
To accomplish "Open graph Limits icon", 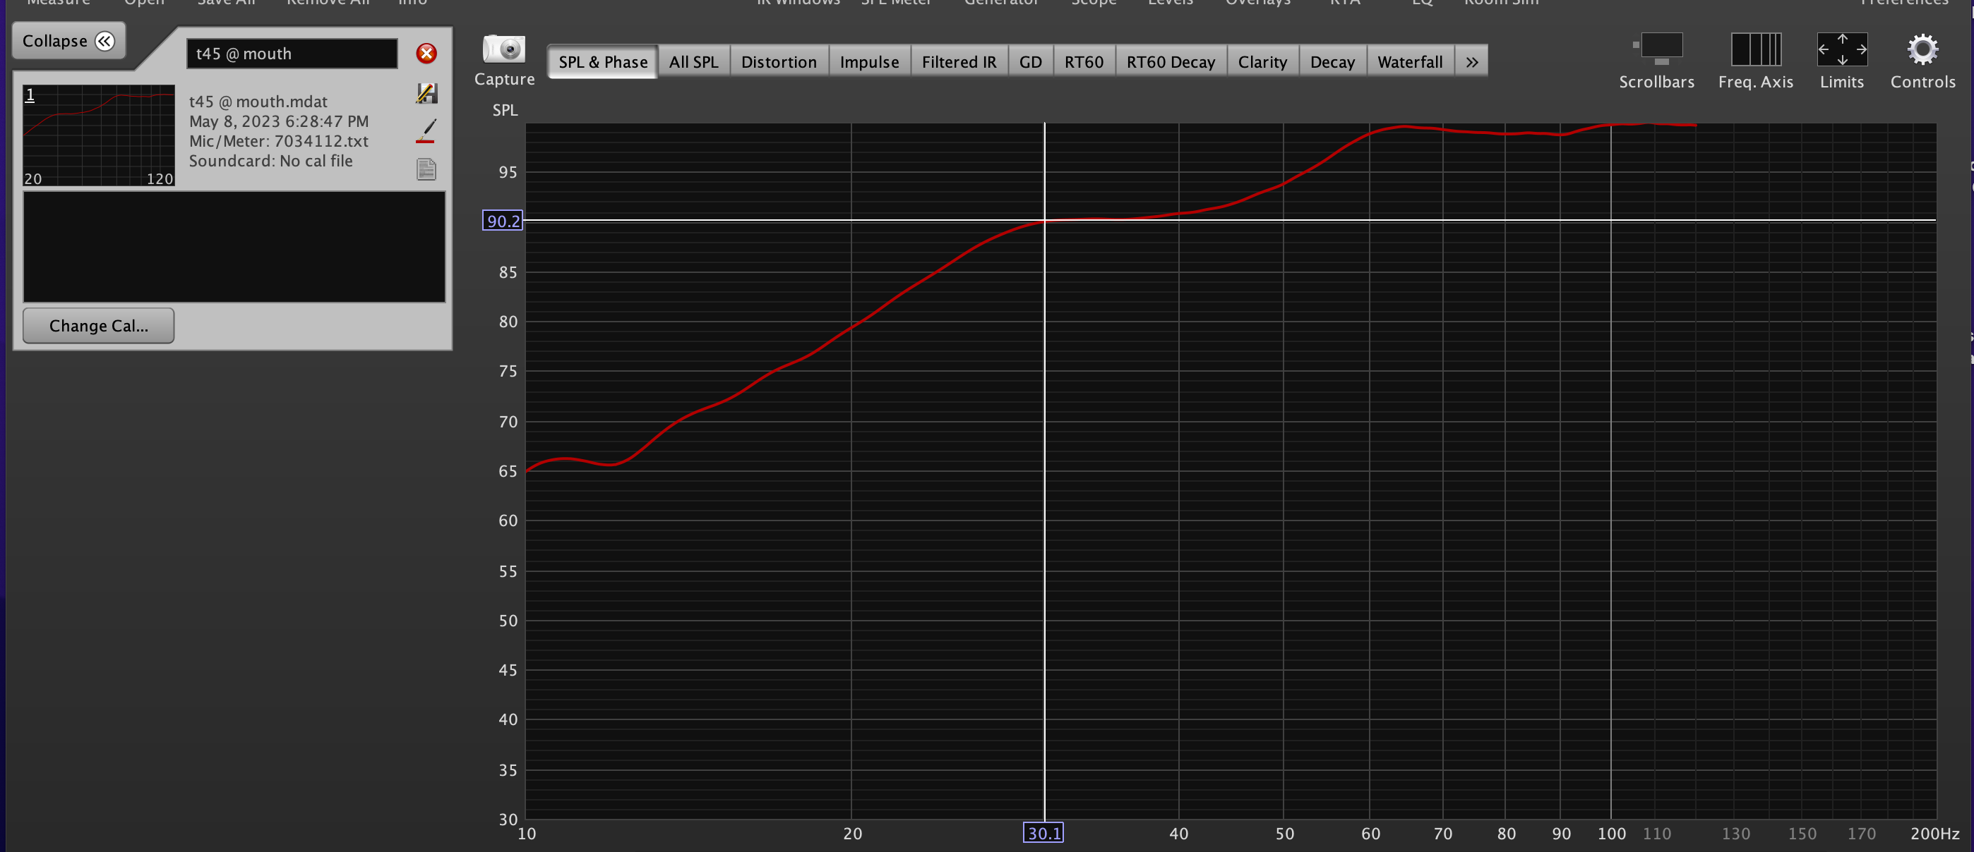I will [x=1842, y=51].
